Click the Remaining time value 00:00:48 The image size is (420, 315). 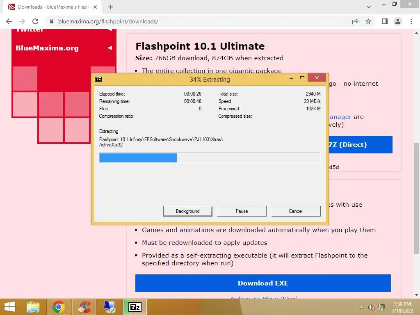pyautogui.click(x=193, y=101)
